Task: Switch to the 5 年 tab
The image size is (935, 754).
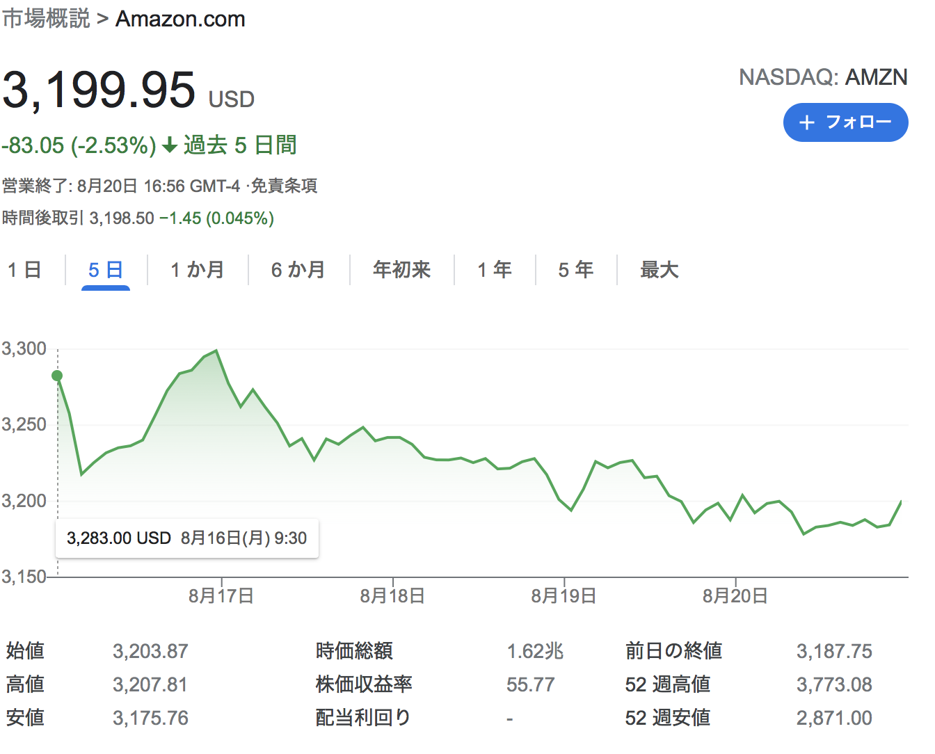Action: 576,270
